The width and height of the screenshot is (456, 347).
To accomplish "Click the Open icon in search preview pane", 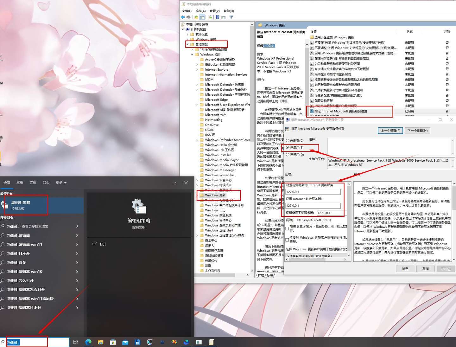I will click(94, 244).
